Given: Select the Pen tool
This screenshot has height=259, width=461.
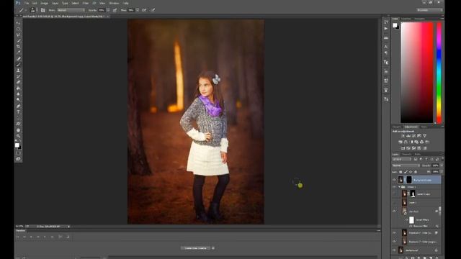Looking at the screenshot, I should coord(18,106).
